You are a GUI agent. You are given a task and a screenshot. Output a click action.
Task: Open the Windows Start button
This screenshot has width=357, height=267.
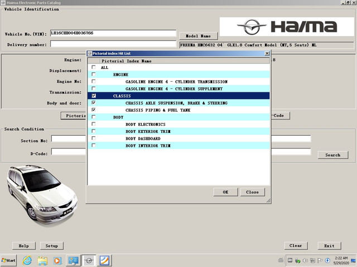point(8,260)
